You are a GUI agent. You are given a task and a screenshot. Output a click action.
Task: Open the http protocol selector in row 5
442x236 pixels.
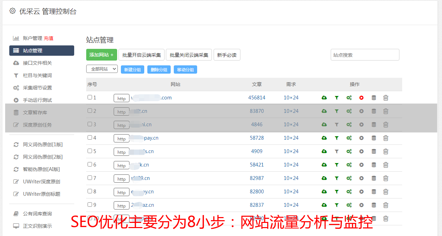click(122, 152)
